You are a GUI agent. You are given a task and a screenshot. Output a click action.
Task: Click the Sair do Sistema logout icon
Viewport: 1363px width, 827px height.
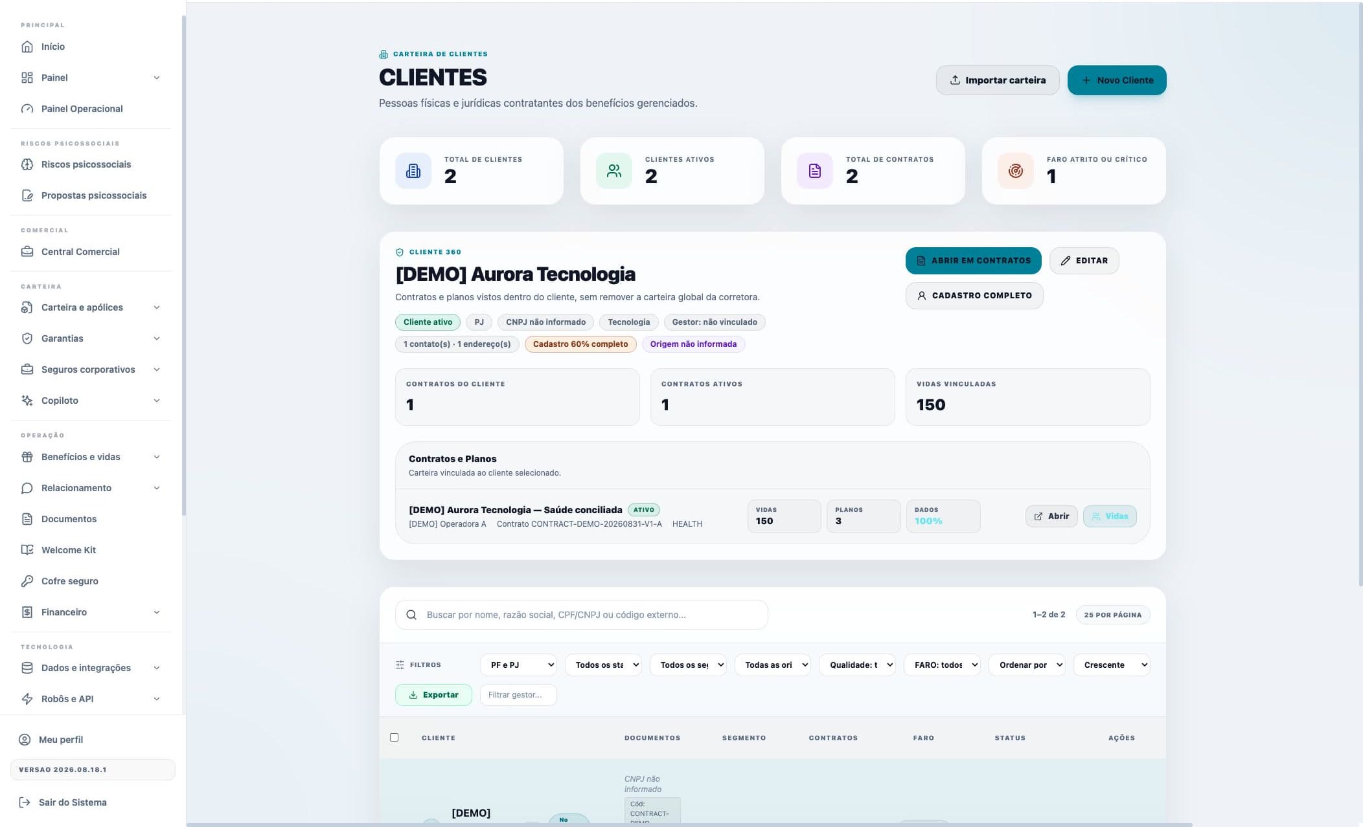[25, 802]
